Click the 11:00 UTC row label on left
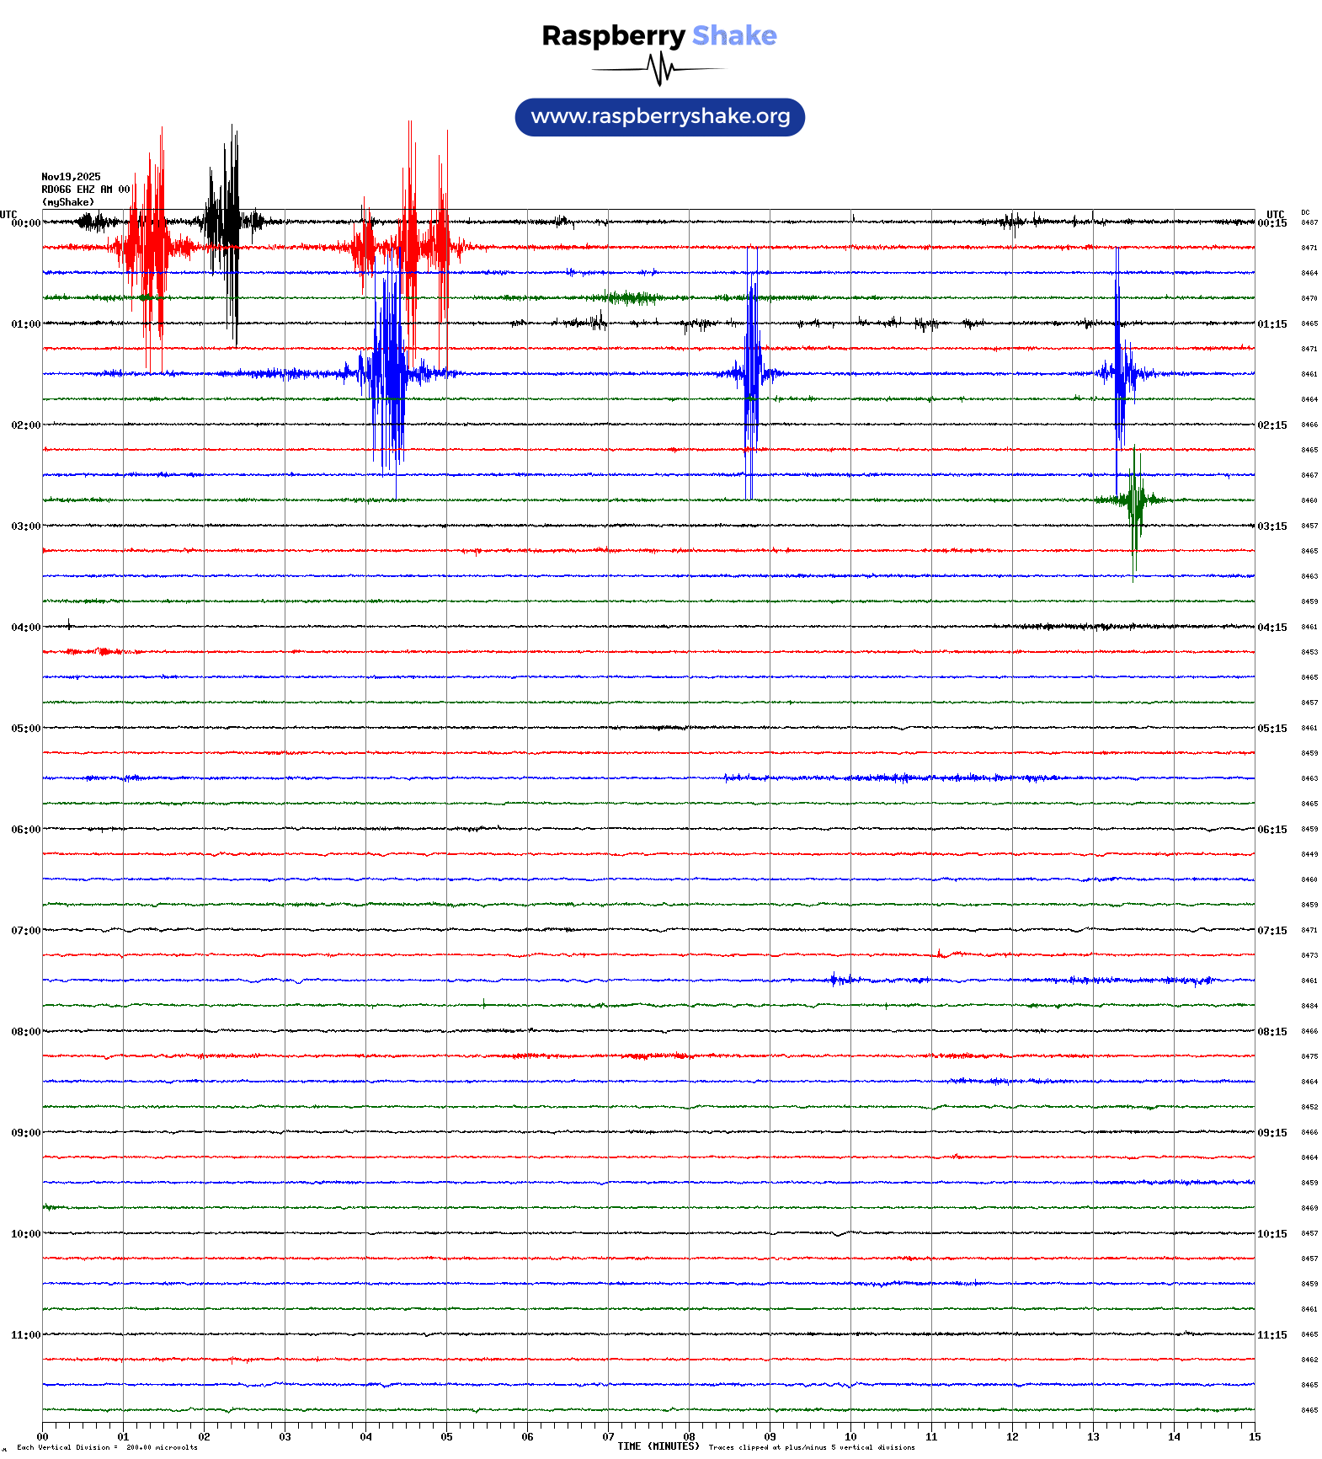The width and height of the screenshot is (1322, 1459). tap(25, 1335)
